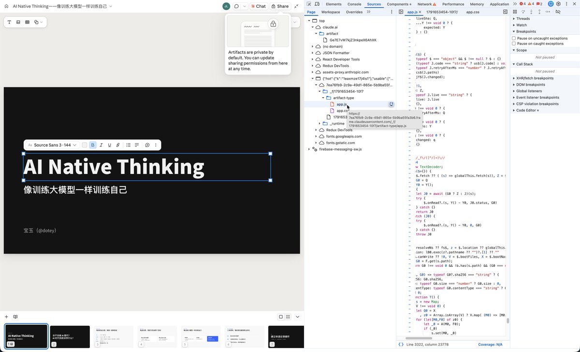This screenshot has height=352, width=580.
Task: Activate DevTools inspect element picker
Action: tap(309, 4)
